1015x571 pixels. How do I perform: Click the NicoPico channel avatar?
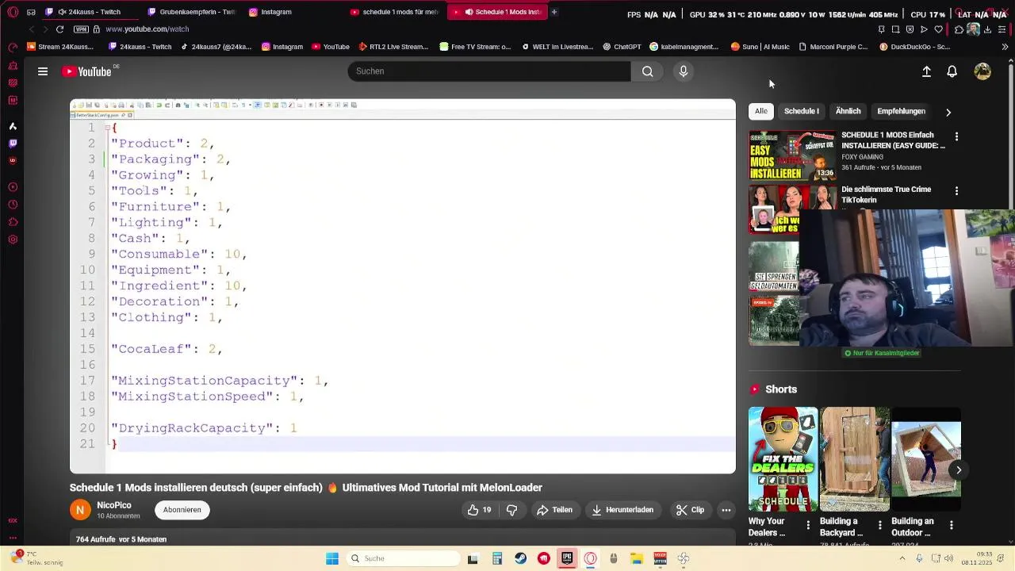(x=80, y=510)
